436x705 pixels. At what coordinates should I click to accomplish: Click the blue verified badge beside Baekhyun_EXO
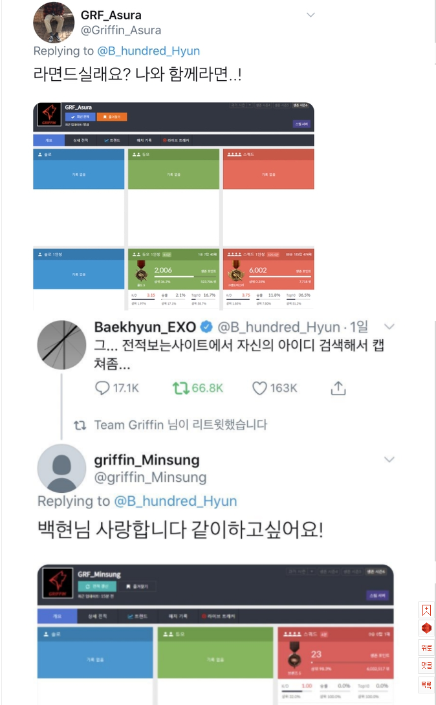206,327
